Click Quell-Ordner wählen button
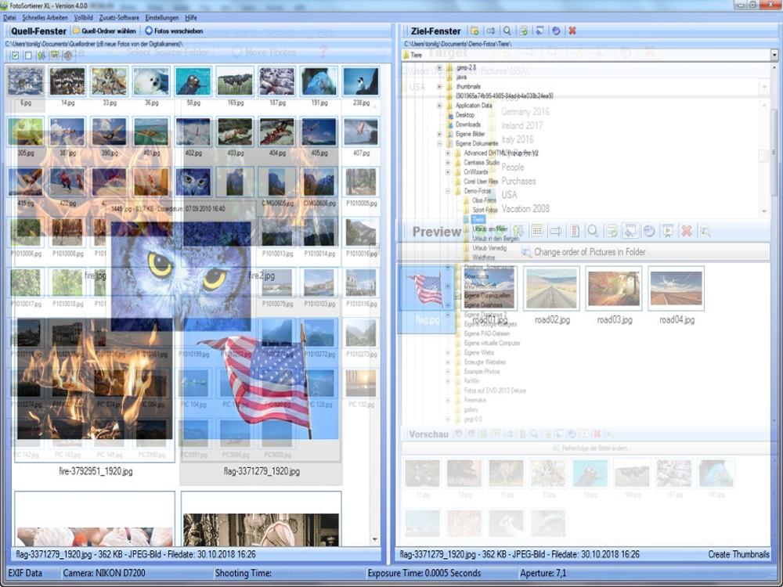The height and width of the screenshot is (587, 783). (105, 31)
